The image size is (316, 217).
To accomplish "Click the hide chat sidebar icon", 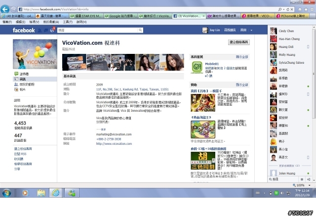I will [x=308, y=179].
